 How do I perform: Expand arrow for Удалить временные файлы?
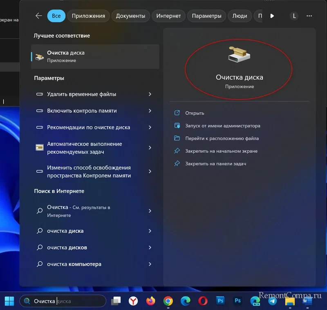[150, 94]
